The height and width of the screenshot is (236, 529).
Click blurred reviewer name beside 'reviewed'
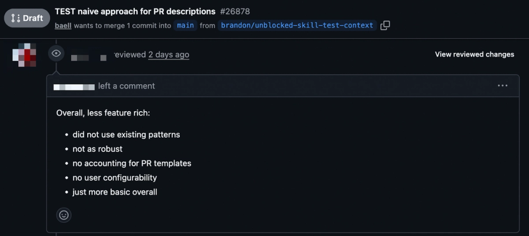(x=89, y=57)
